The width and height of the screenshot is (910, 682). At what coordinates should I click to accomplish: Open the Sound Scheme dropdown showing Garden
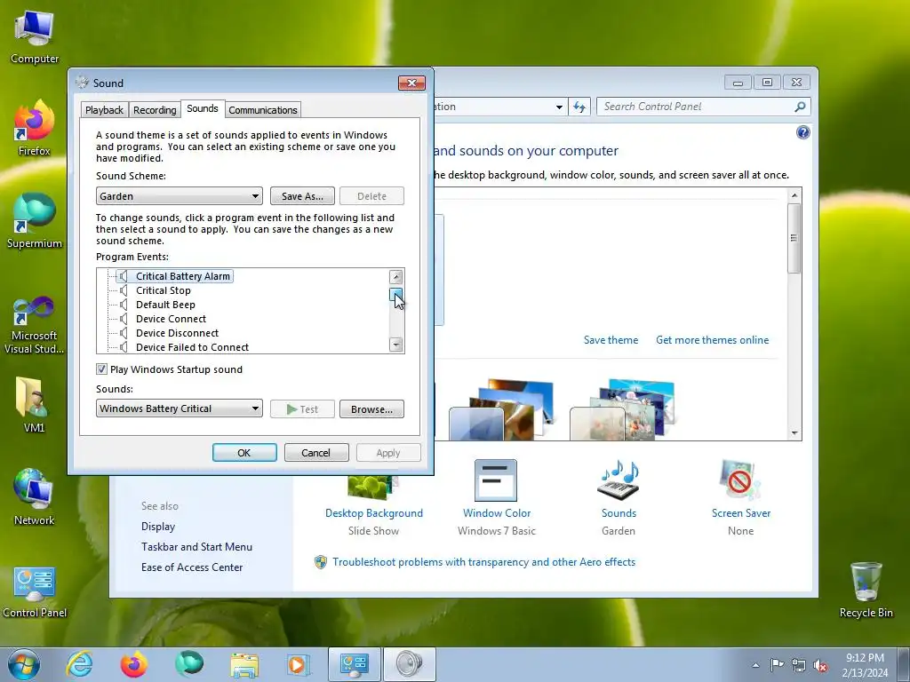[x=179, y=196]
